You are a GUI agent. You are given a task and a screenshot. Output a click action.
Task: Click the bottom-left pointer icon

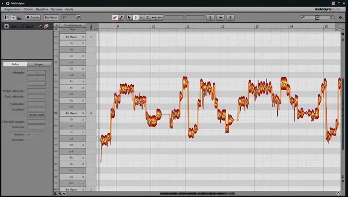pyautogui.click(x=56, y=194)
